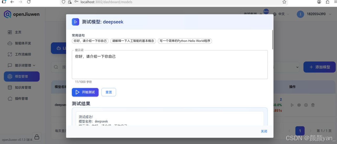Click the 工作流编排 workflow icon

point(10,54)
